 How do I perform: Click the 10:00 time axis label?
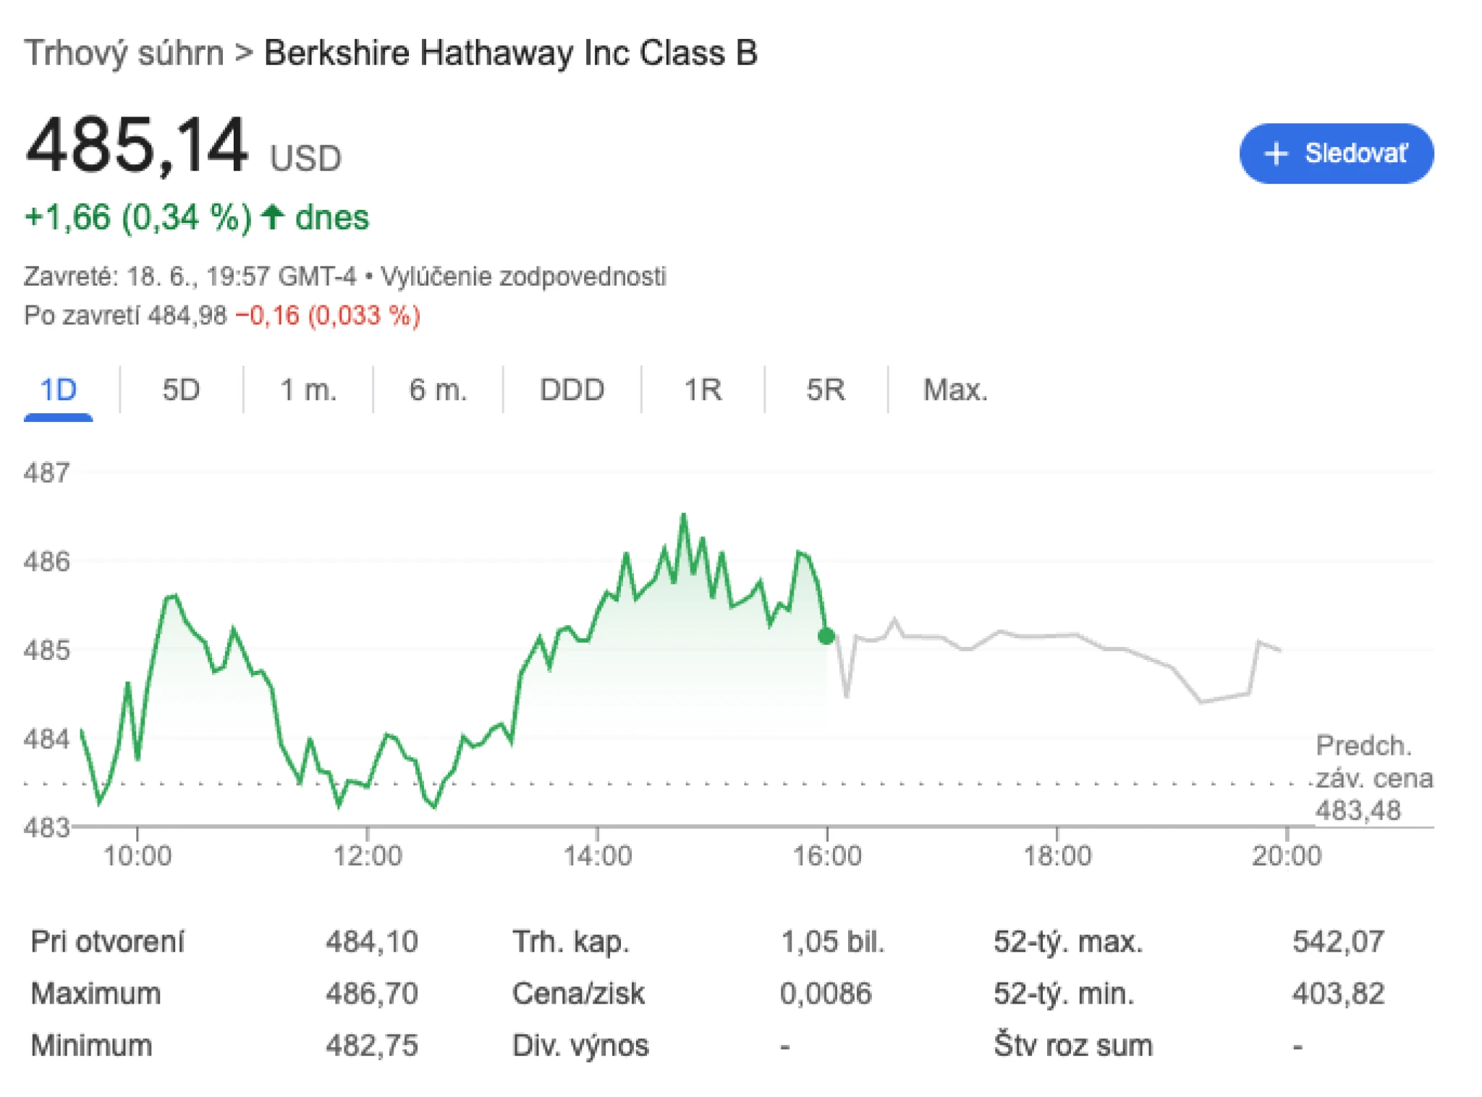(137, 856)
